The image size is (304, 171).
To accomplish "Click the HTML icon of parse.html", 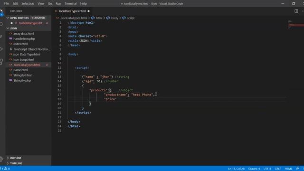I will (x=10, y=70).
